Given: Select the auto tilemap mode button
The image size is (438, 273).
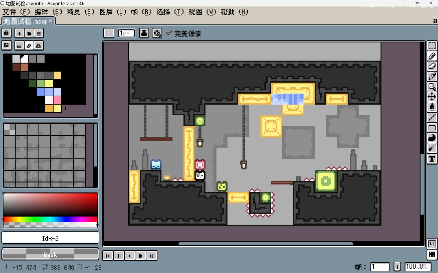Looking at the screenshot, I should coord(29,45).
